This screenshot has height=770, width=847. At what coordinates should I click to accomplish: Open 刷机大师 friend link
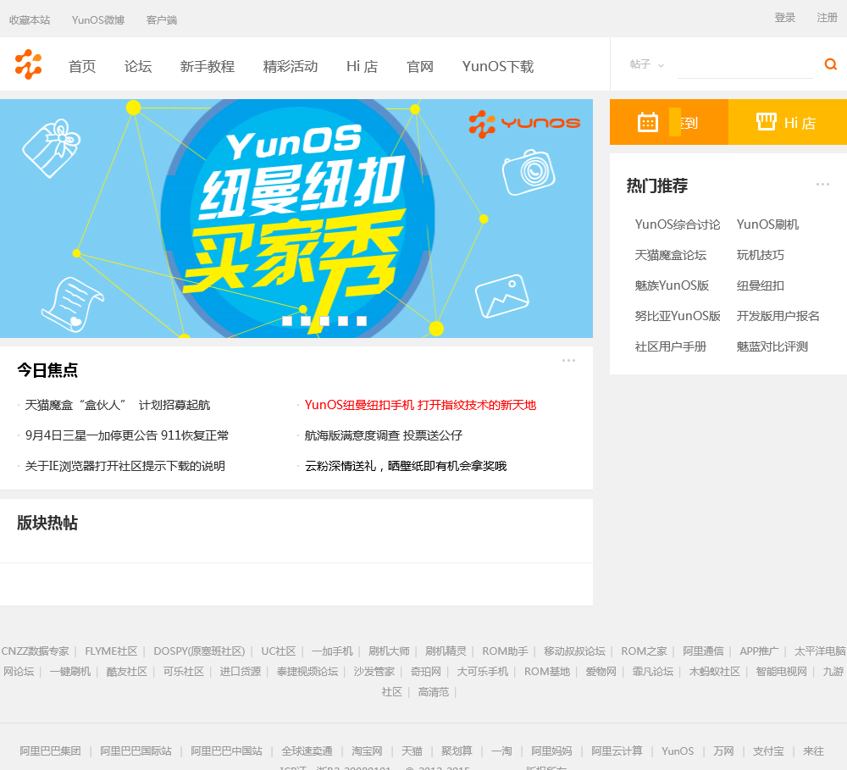coord(389,651)
